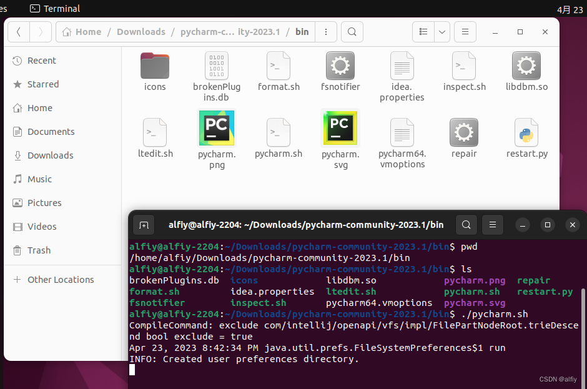587x389 pixels.
Task: Toggle list view in file manager
Action: pos(423,32)
